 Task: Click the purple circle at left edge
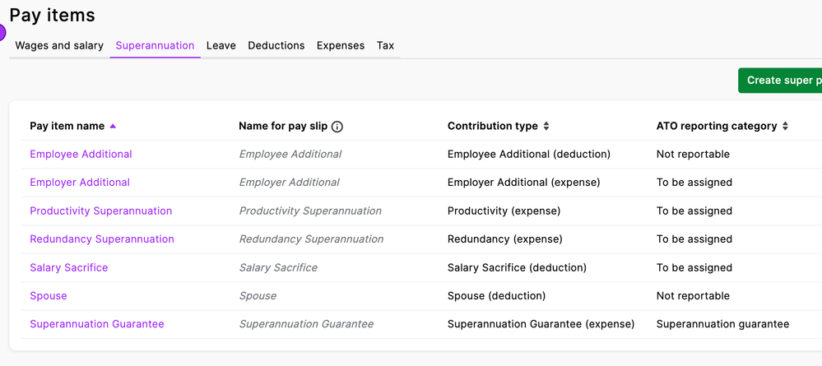2,33
